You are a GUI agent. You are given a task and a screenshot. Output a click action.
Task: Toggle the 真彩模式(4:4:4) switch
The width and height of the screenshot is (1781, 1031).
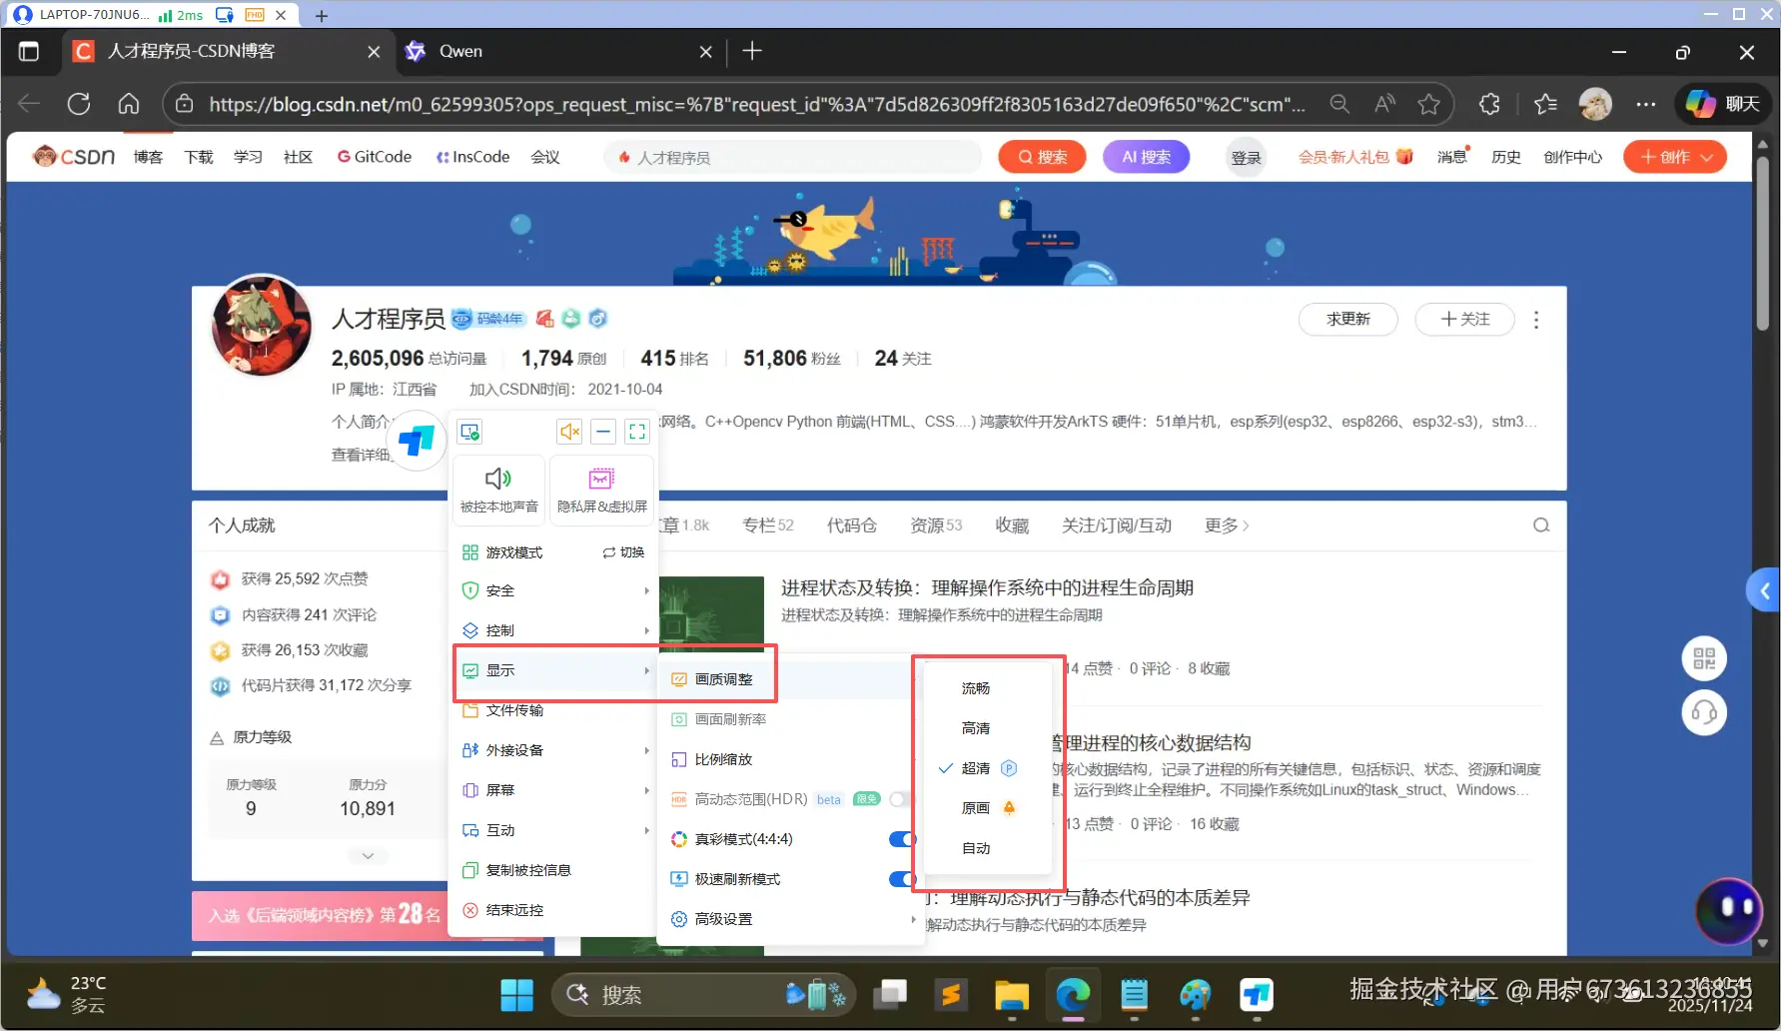click(902, 839)
